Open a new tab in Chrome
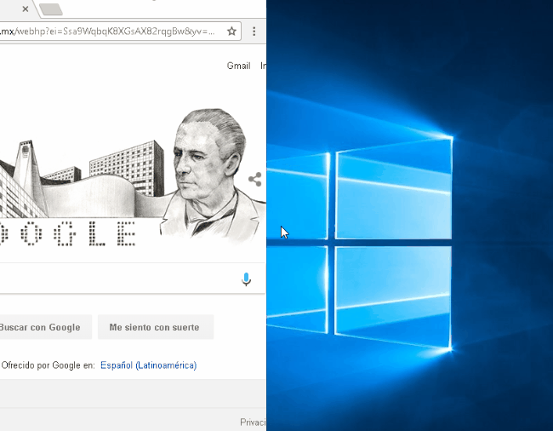The image size is (553, 431). tap(52, 9)
